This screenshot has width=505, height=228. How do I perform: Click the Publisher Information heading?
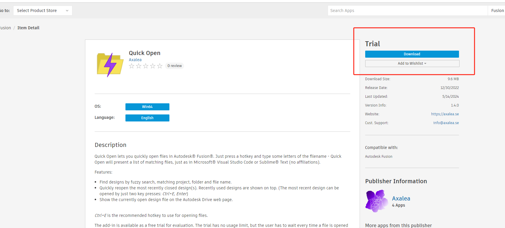click(x=396, y=181)
